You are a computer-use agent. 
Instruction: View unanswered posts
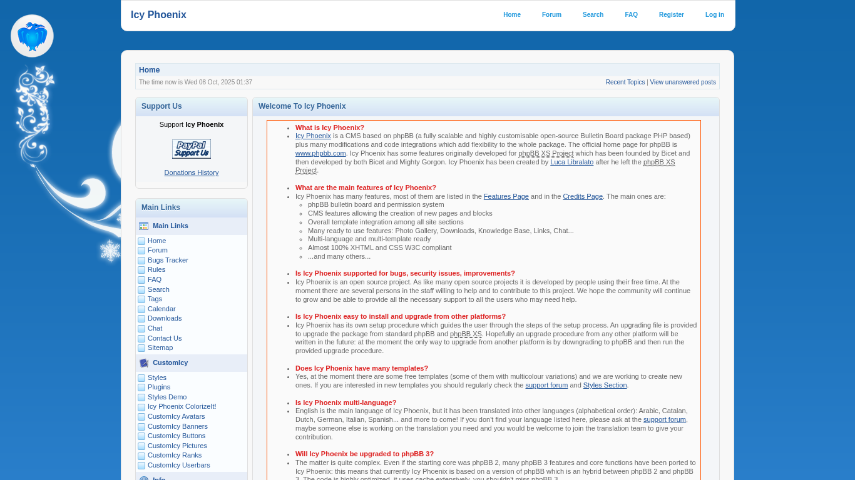683,82
